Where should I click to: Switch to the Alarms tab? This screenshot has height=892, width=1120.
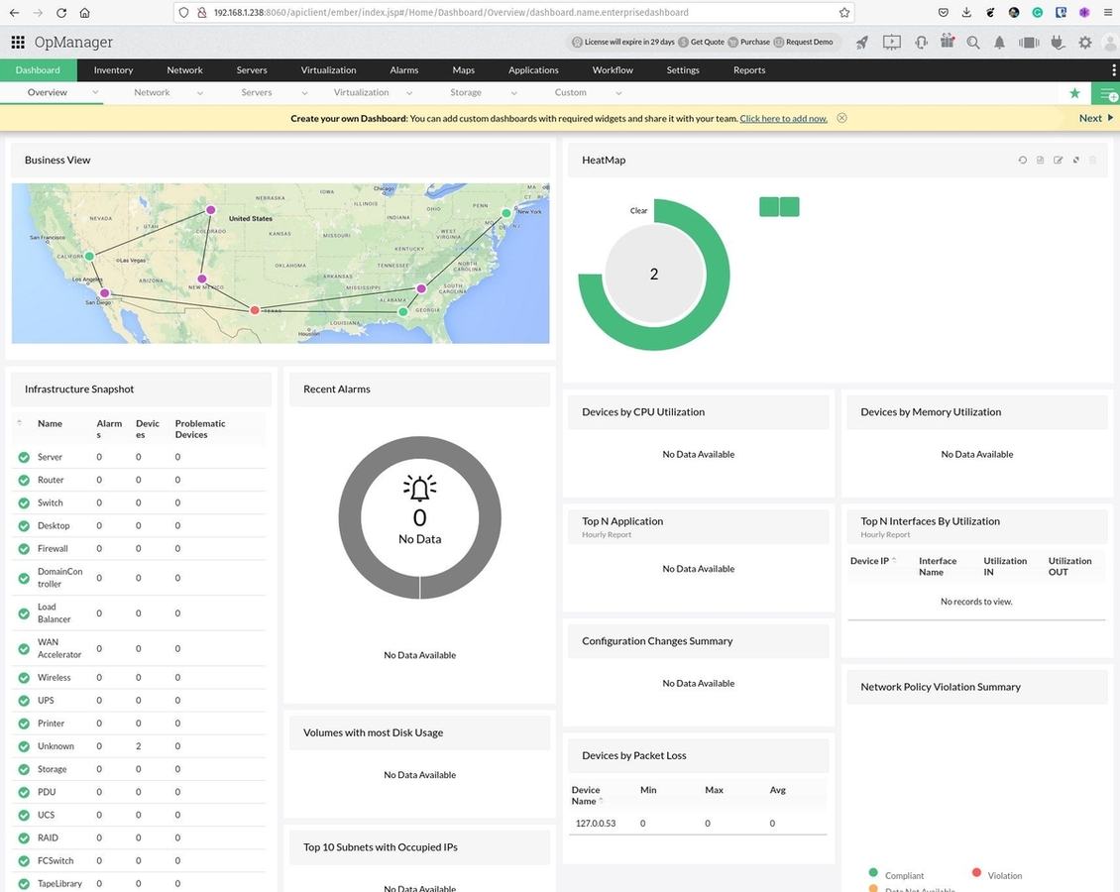(403, 70)
